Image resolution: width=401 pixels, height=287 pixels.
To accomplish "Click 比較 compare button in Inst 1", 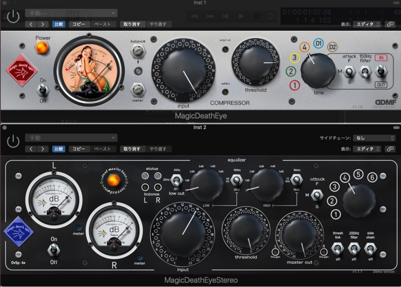I will pos(59,24).
